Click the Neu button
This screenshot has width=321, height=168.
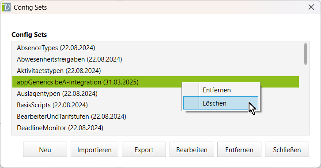click(x=45, y=150)
